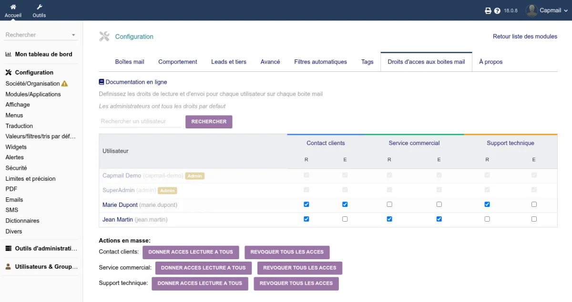
Task: Click the person icon beside Utilisateurs & Groupes
Action: click(x=9, y=267)
